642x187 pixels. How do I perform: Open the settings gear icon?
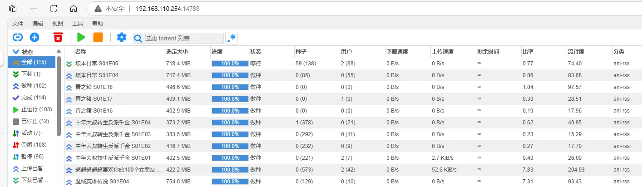click(x=121, y=38)
